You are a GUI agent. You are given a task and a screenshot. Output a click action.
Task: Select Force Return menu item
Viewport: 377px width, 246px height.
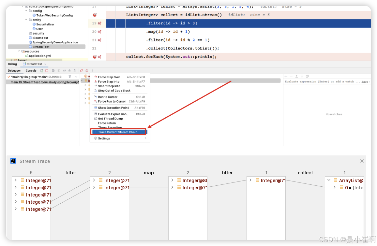120,123
